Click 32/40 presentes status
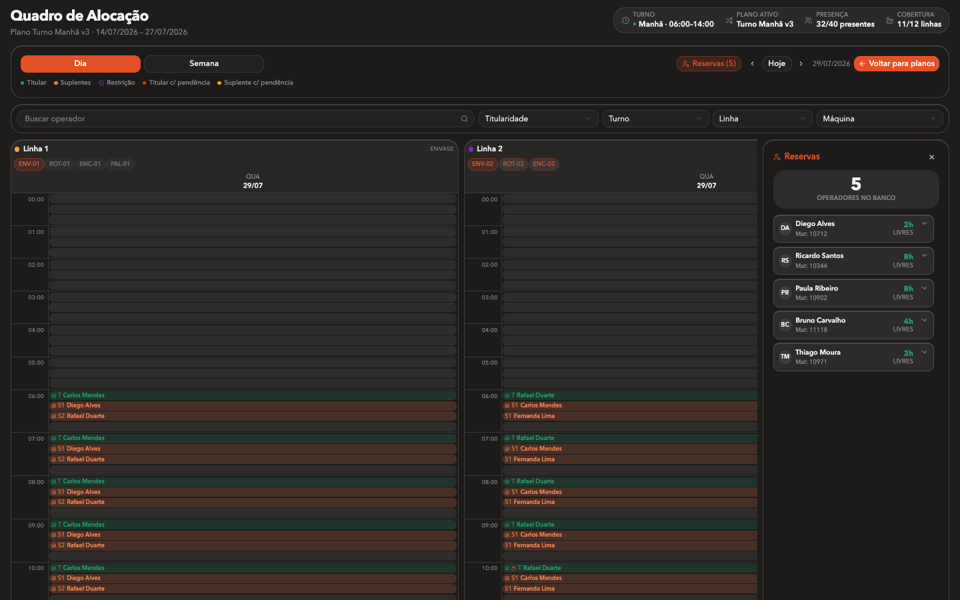Image resolution: width=960 pixels, height=600 pixels. coord(845,24)
